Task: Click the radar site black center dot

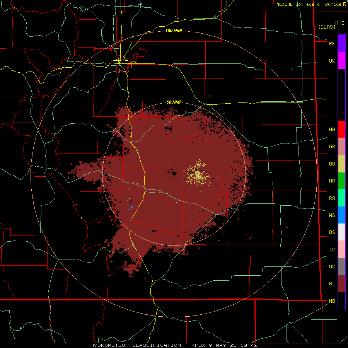Action: (x=174, y=173)
